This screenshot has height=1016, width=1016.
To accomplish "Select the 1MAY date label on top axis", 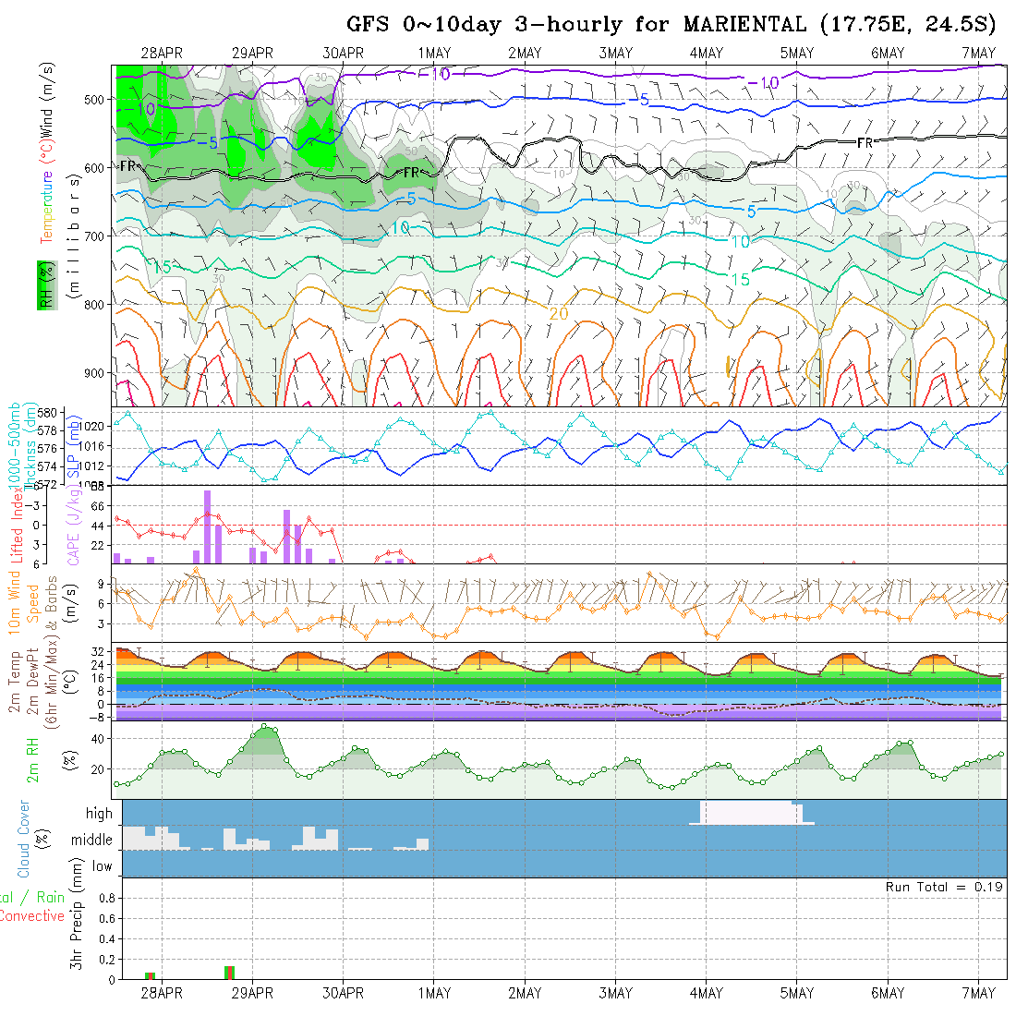I will tap(434, 54).
